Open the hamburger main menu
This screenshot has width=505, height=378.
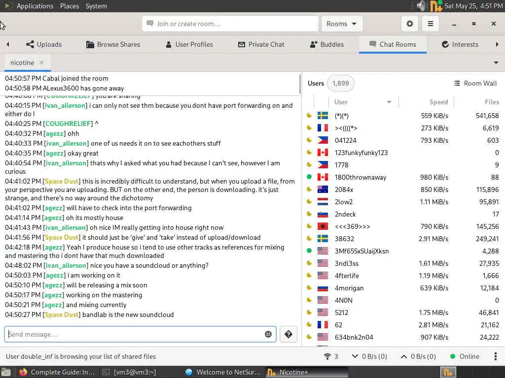pyautogui.click(x=430, y=24)
